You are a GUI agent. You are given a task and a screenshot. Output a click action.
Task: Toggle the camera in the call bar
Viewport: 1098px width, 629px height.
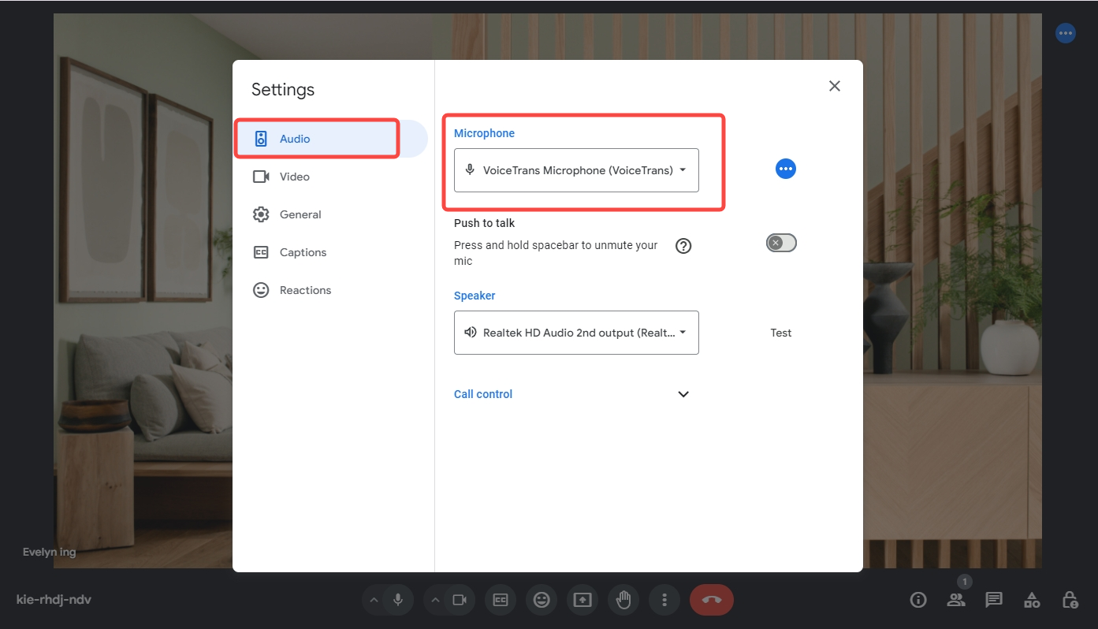click(x=460, y=600)
